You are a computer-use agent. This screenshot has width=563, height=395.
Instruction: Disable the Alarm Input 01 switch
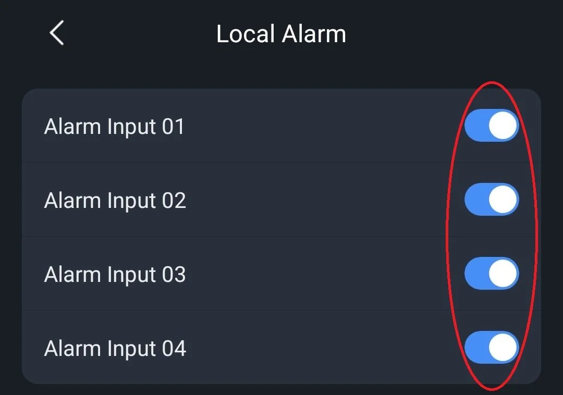[492, 125]
